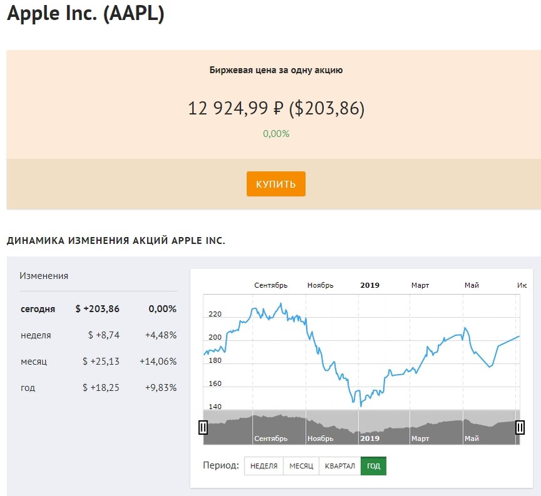Click the год row's +9,83% value

(x=161, y=388)
